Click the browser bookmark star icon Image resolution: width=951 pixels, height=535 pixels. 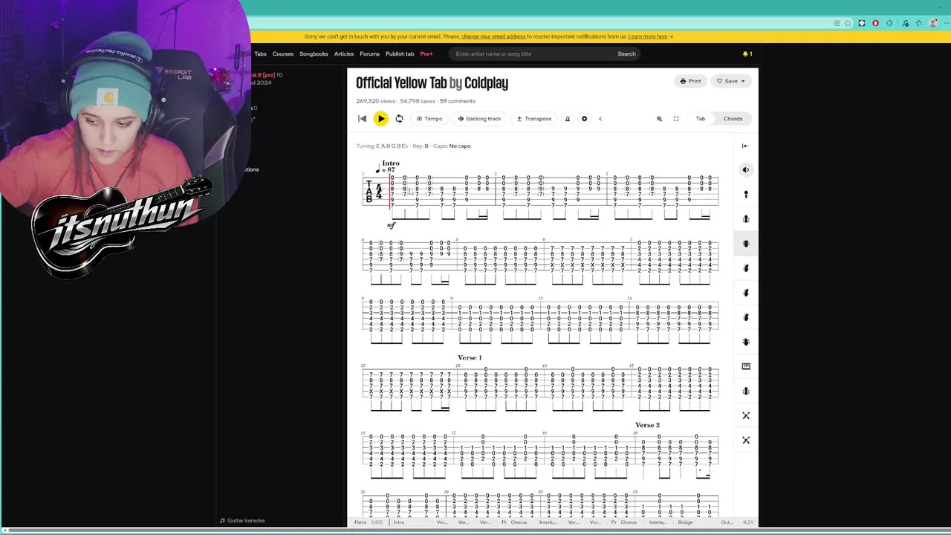pyautogui.click(x=848, y=23)
